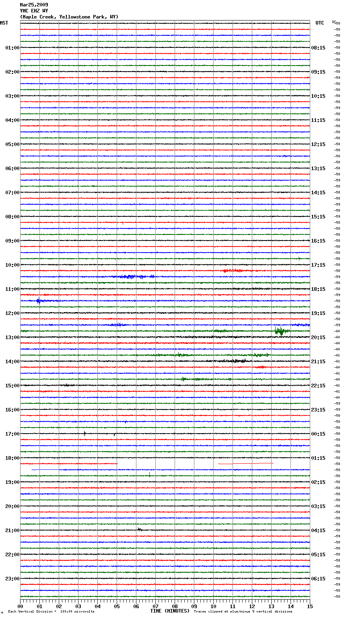Image resolution: width=342 pixels, height=617 pixels.
Task: Select the 14:00 MST time label
Action: [12, 362]
